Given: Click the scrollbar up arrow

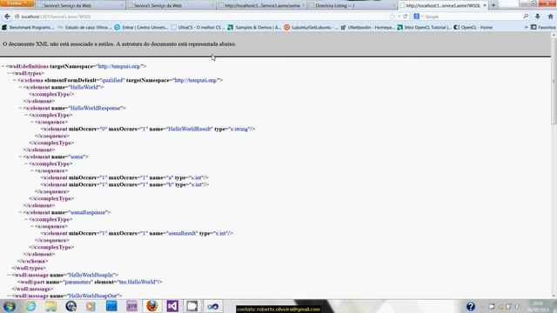Looking at the screenshot, I should pyautogui.click(x=554, y=35).
